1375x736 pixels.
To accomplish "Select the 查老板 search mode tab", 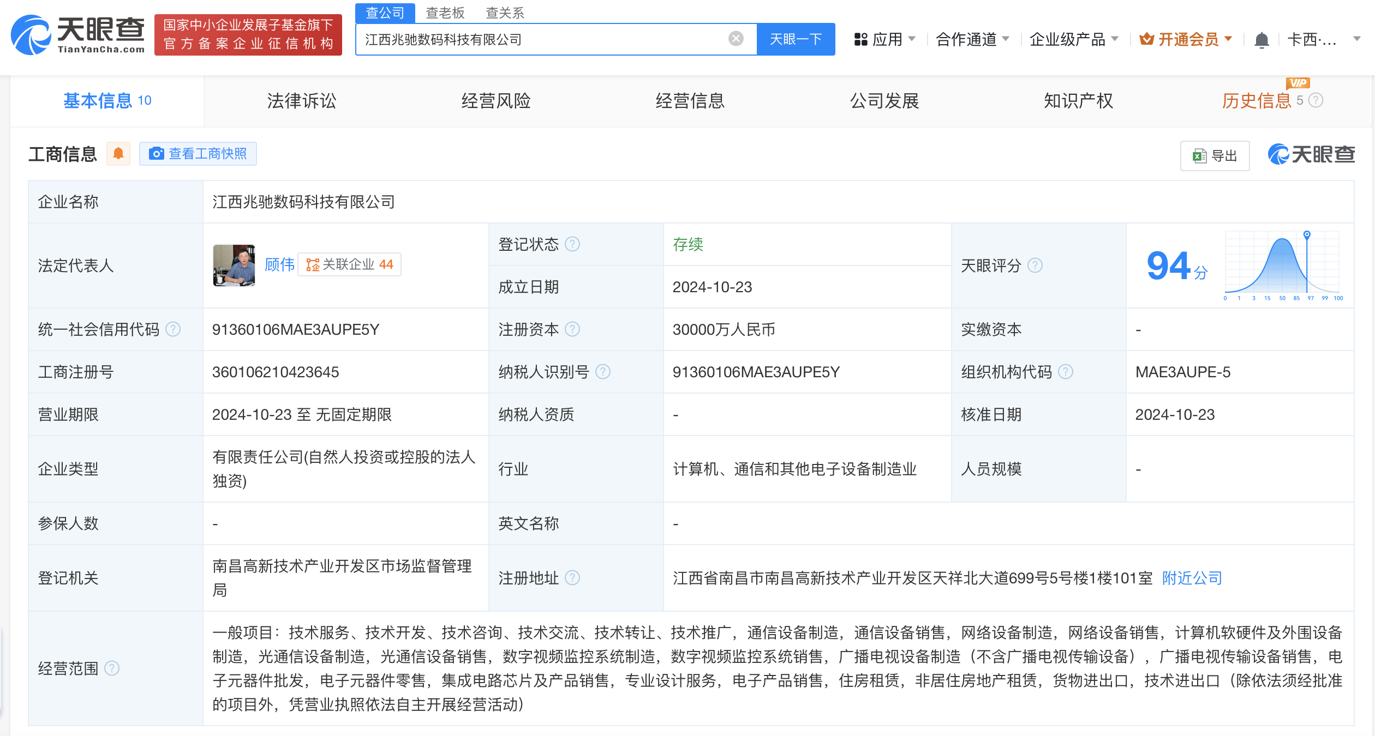I will tap(445, 13).
